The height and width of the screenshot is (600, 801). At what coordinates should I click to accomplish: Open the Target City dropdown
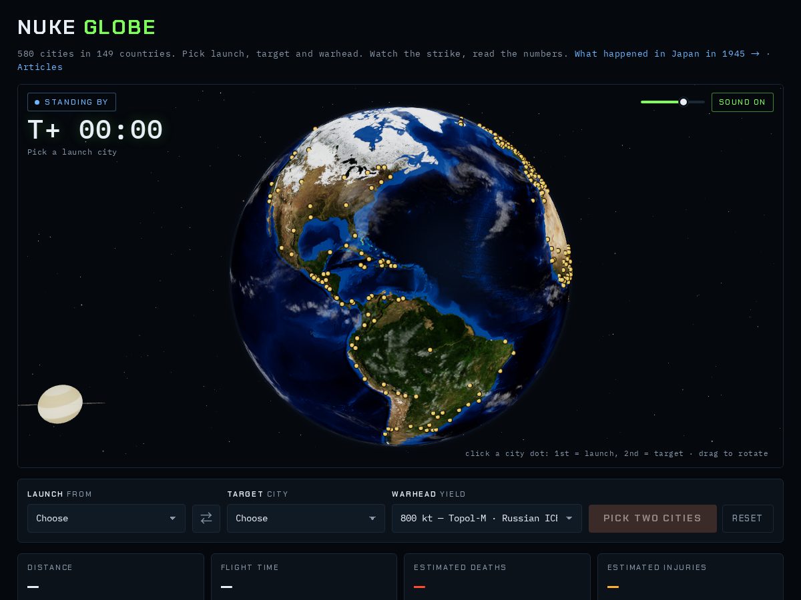coord(306,518)
